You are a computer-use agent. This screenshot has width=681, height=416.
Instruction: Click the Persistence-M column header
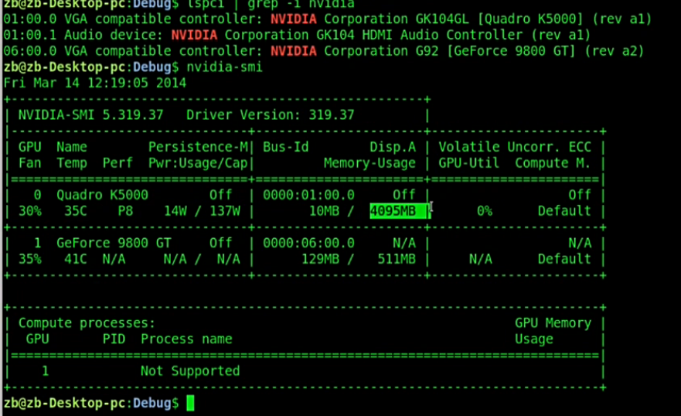coord(198,147)
